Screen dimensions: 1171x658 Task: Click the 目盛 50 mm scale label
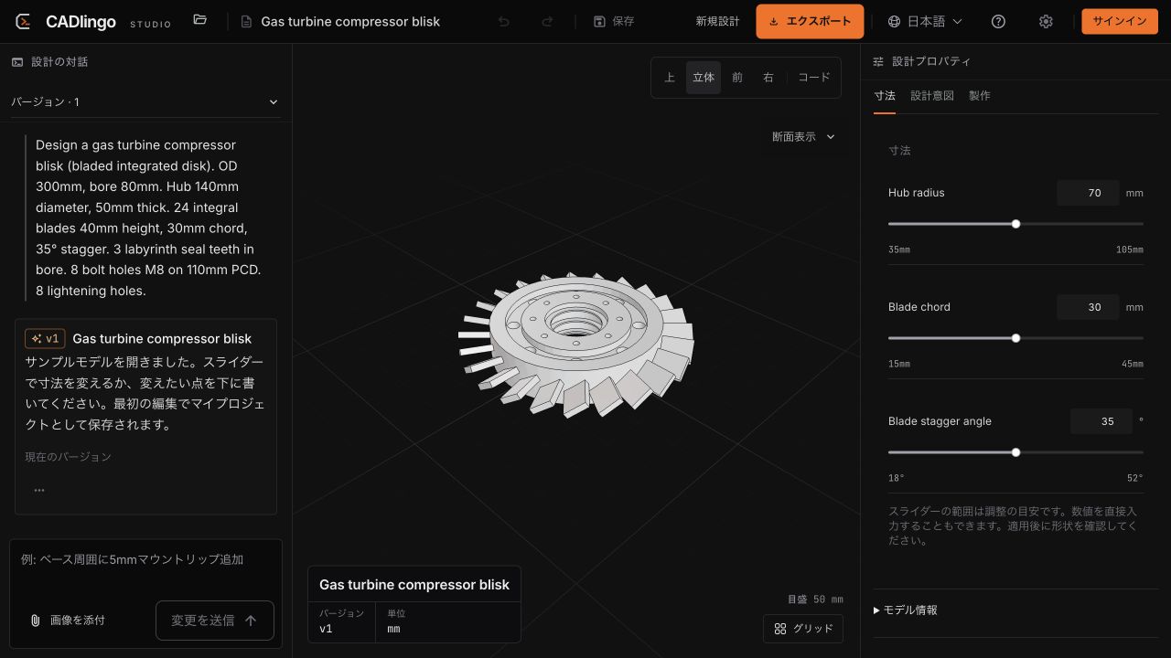coord(815,600)
